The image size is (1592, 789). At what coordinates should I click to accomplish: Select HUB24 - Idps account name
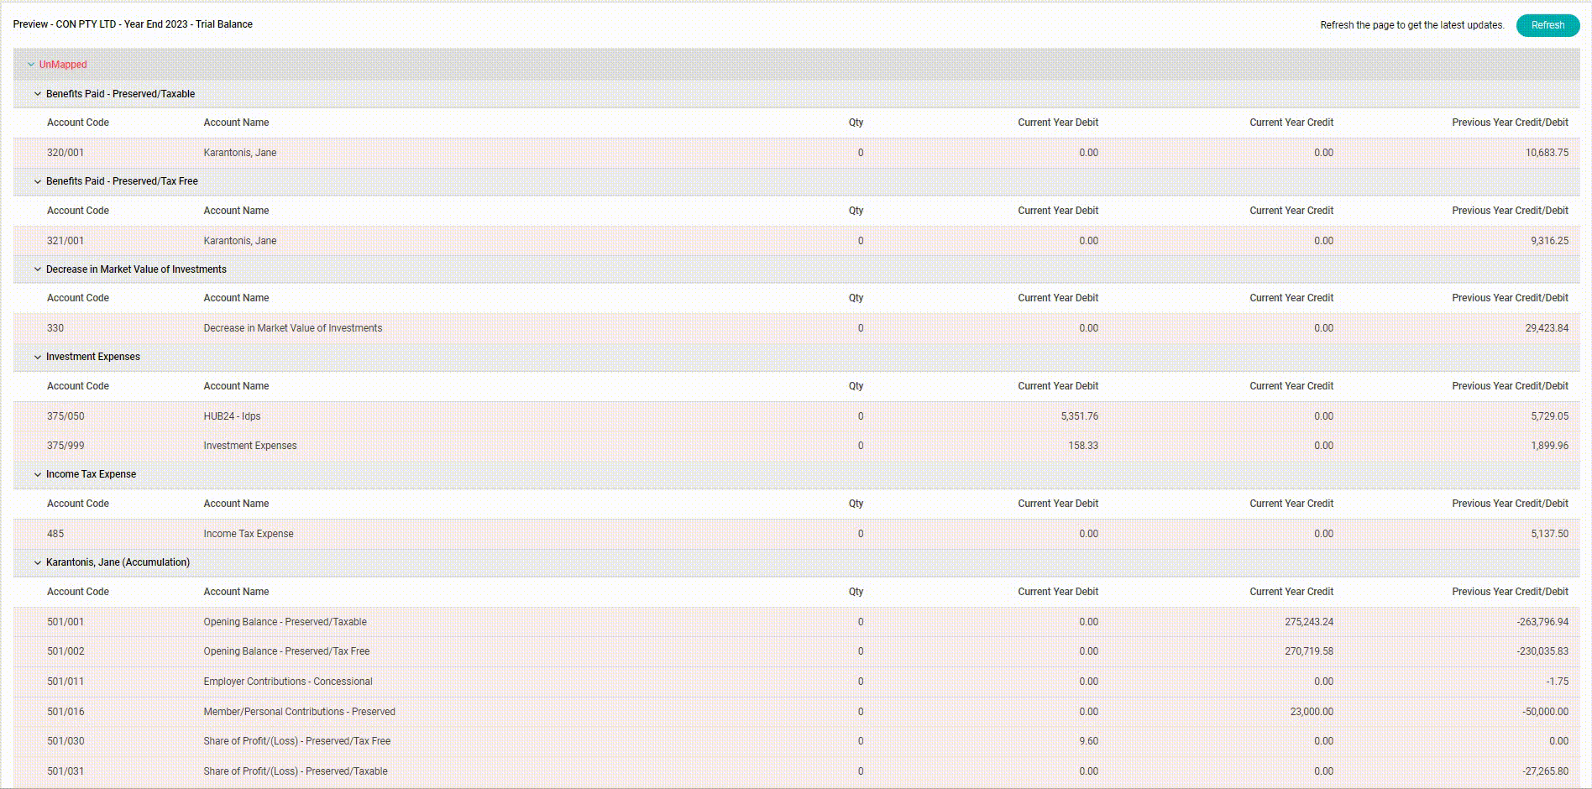[x=232, y=416]
